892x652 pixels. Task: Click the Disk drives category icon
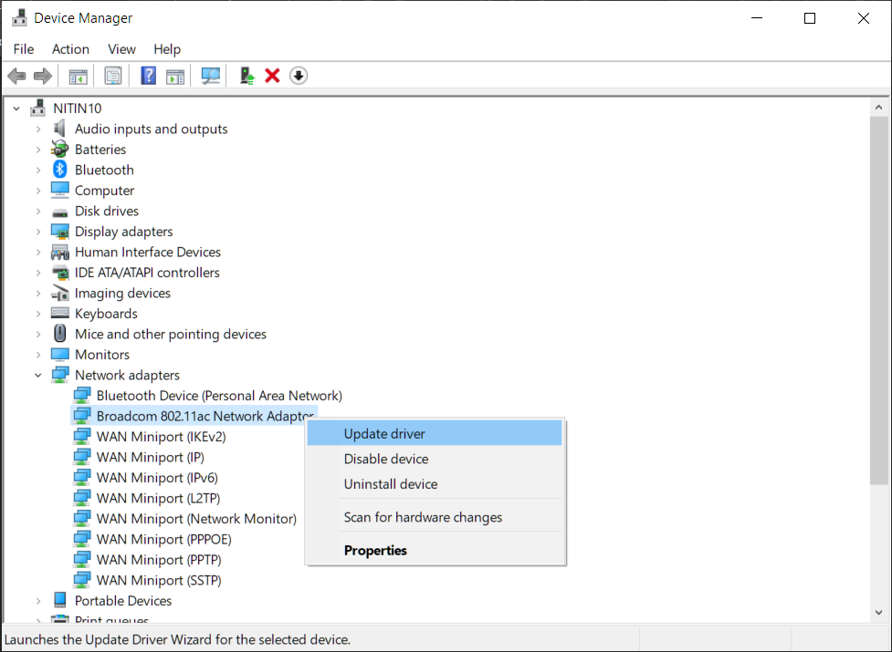pos(59,212)
